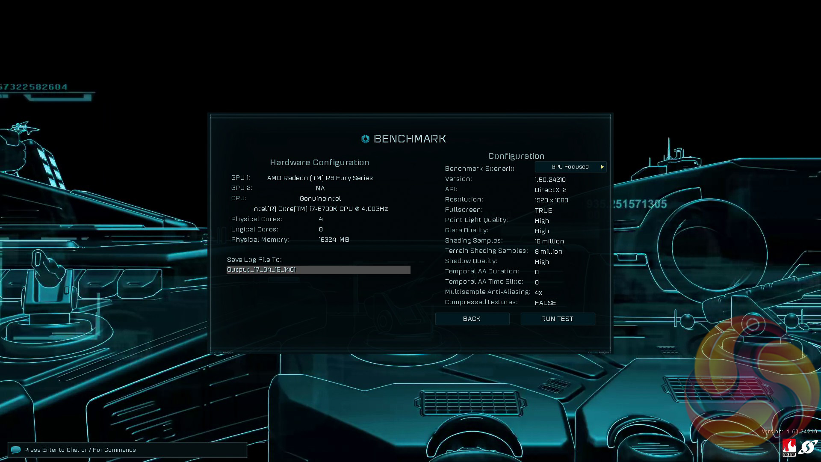Click the Hardware Configuration heading
The image size is (821, 462).
coord(319,163)
